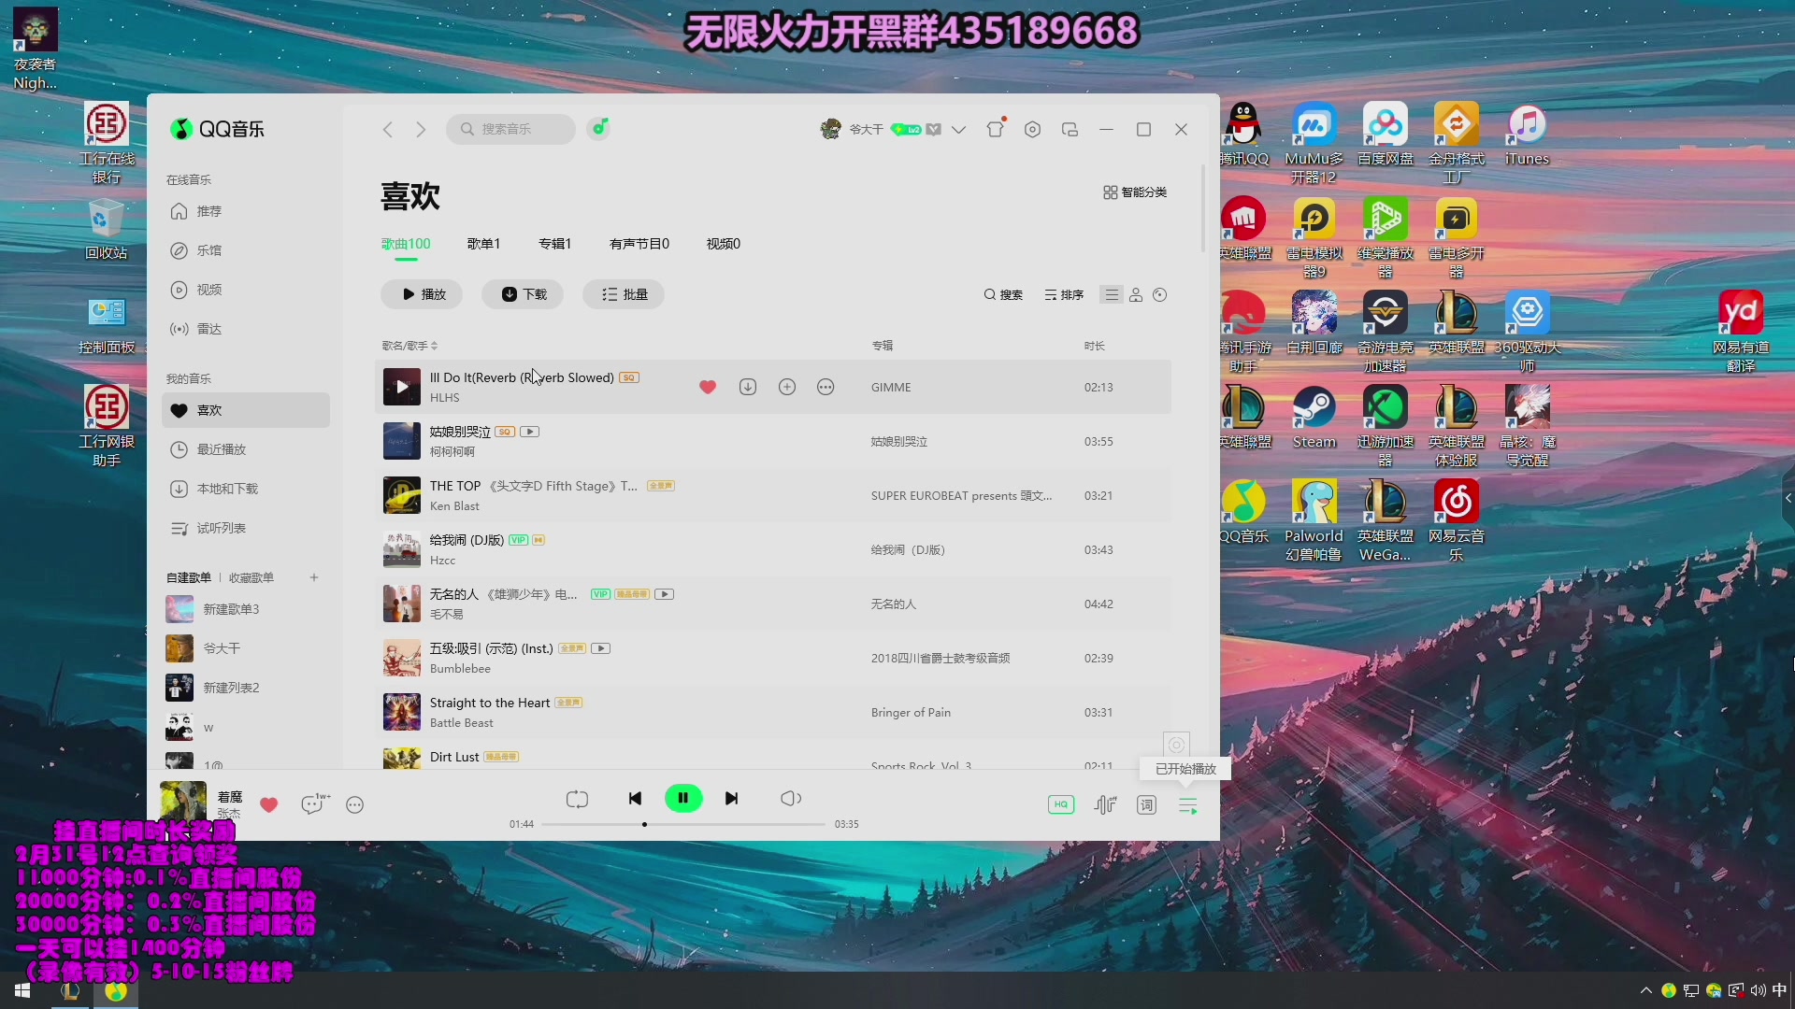The height and width of the screenshot is (1009, 1795).
Task: Download all songs with 下载 button
Action: (x=524, y=294)
